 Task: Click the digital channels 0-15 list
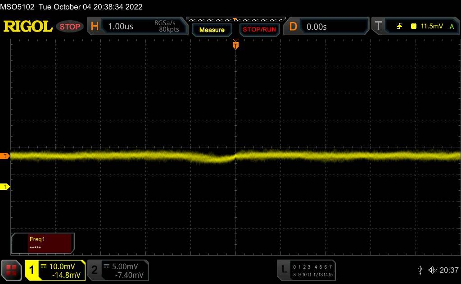click(x=313, y=270)
